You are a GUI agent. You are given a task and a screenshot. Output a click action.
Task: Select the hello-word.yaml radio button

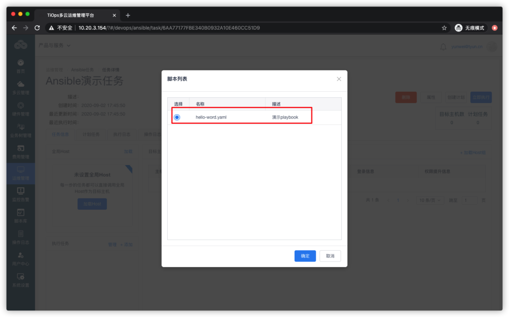pos(177,118)
